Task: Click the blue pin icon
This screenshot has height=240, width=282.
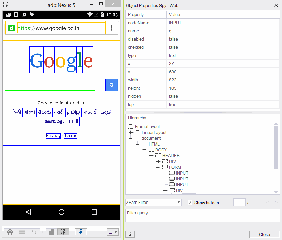Action: tap(81, 232)
